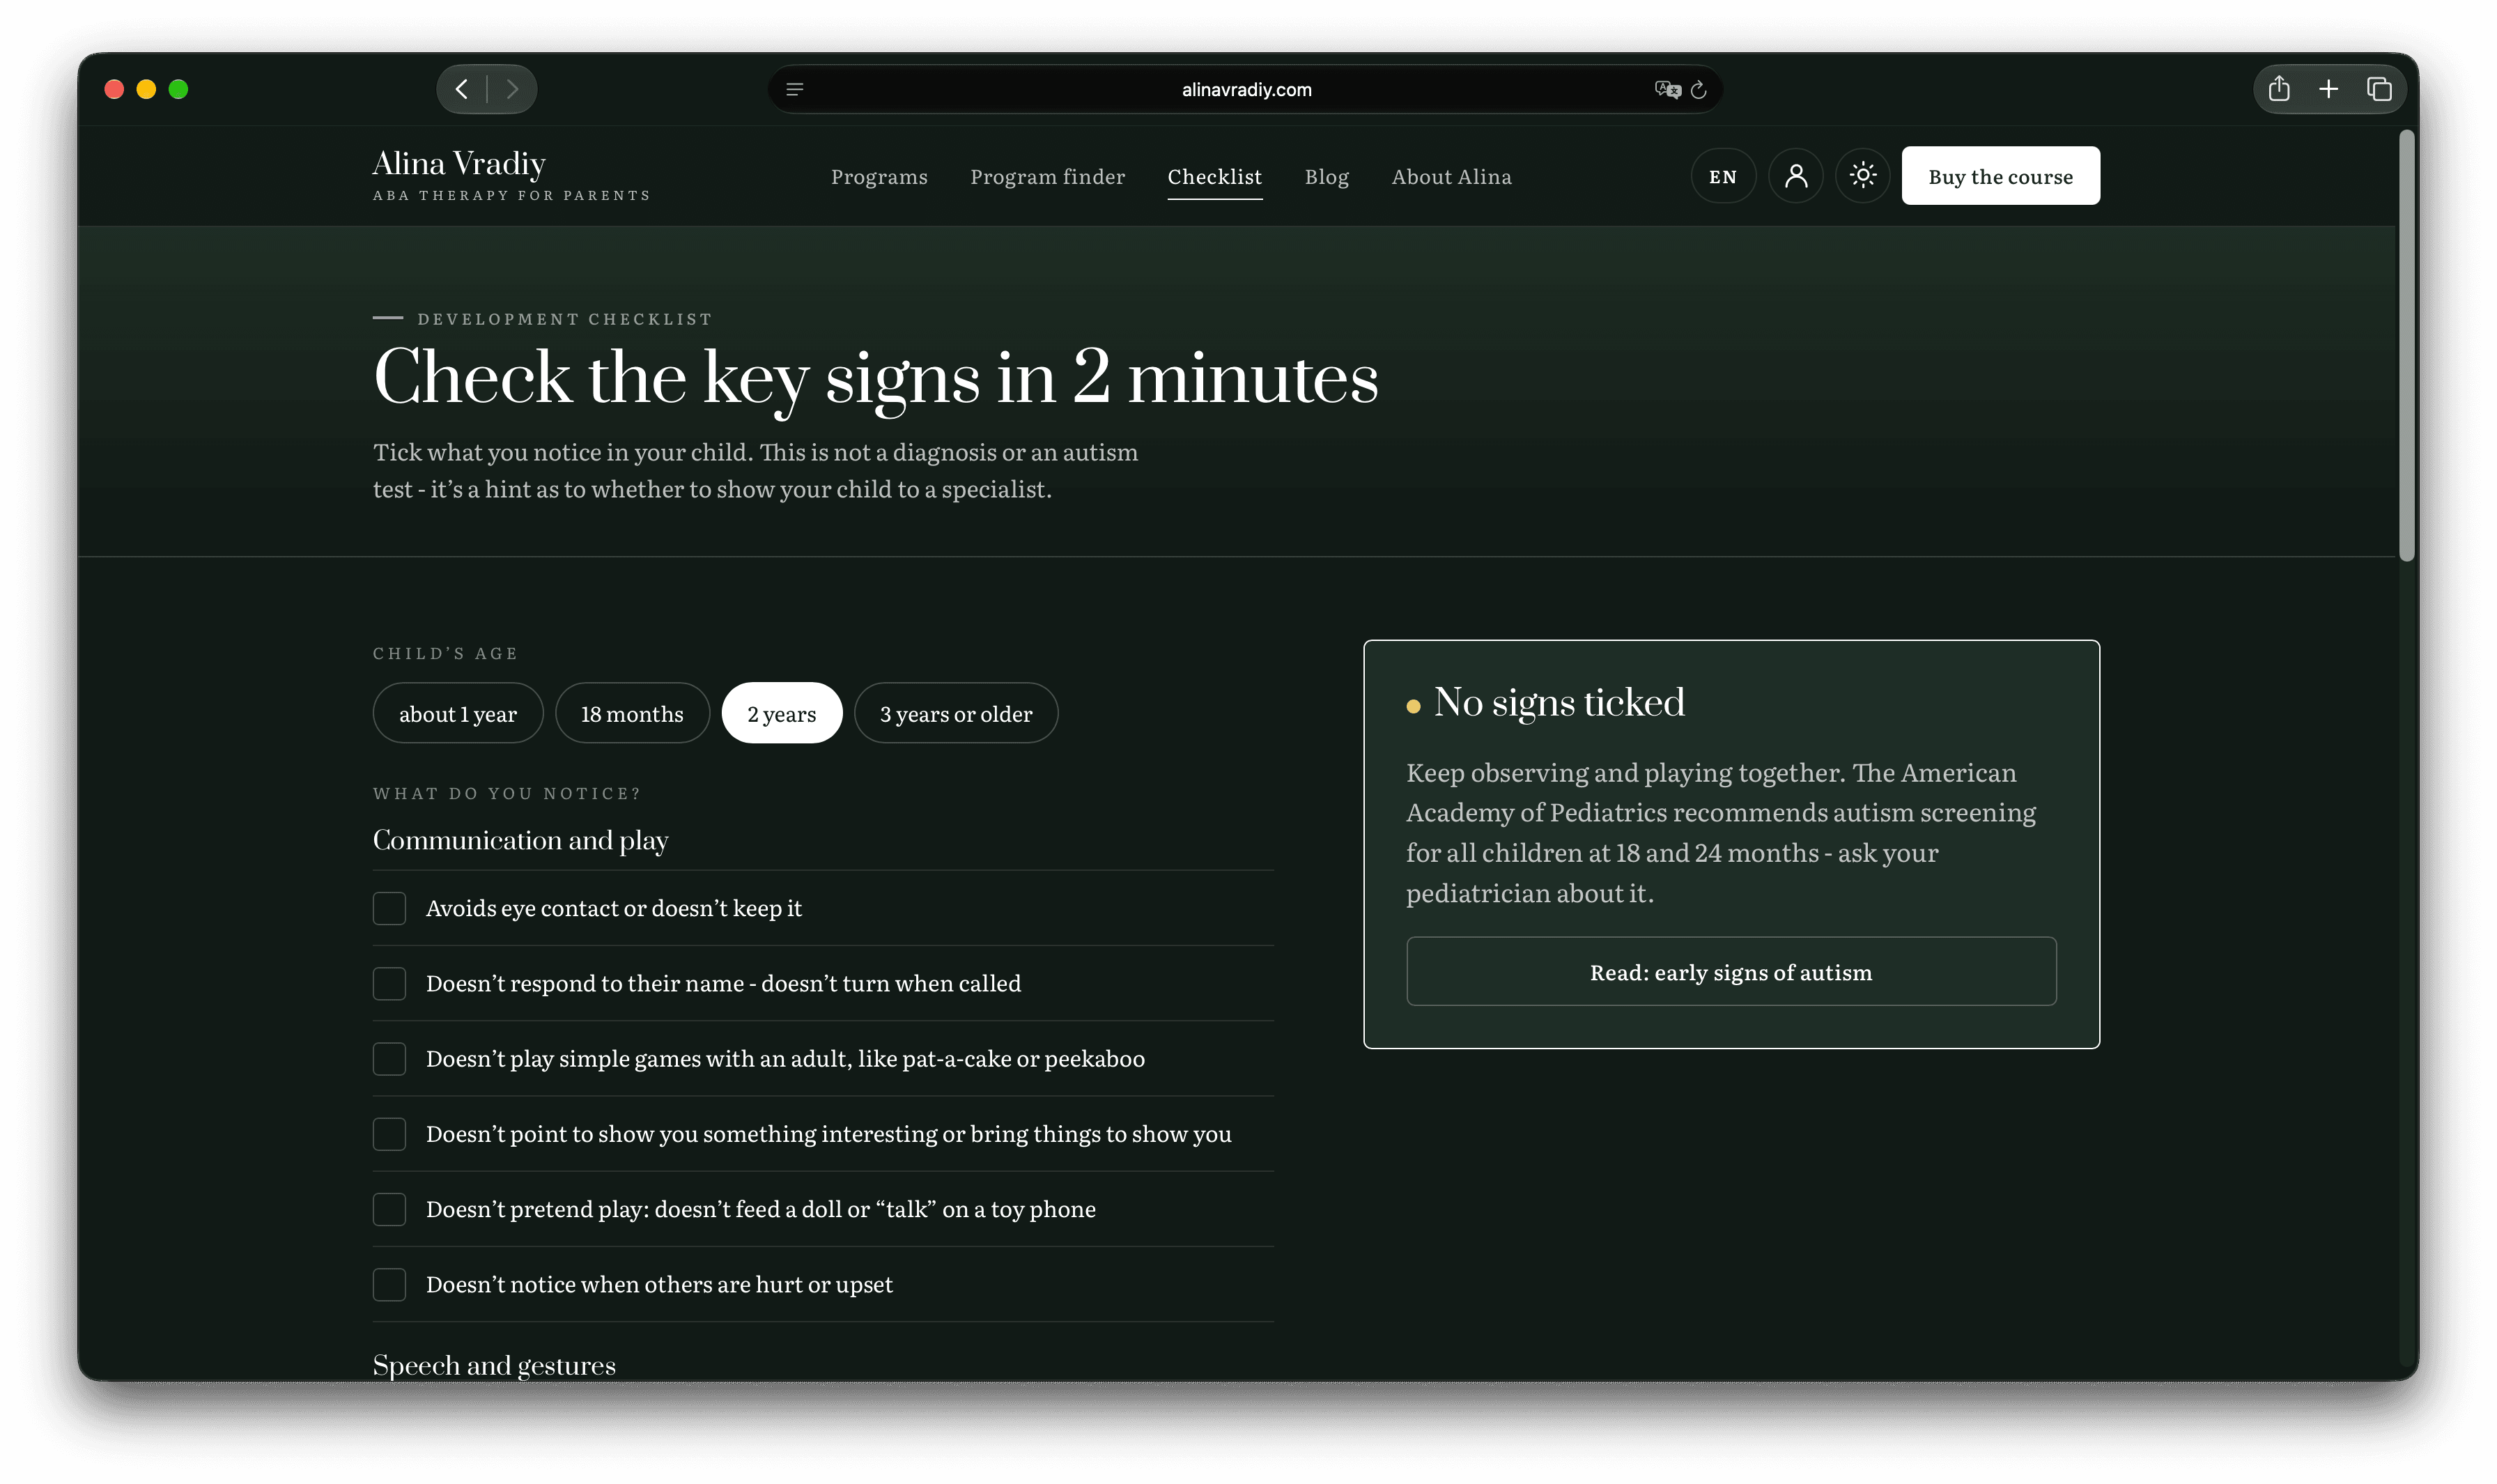Visit the About Alina page
Viewport: 2497px width, 1484px height.
coord(1452,177)
